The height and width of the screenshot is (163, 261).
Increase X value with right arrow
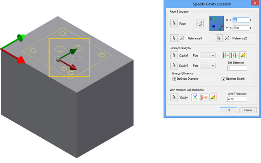251,20
